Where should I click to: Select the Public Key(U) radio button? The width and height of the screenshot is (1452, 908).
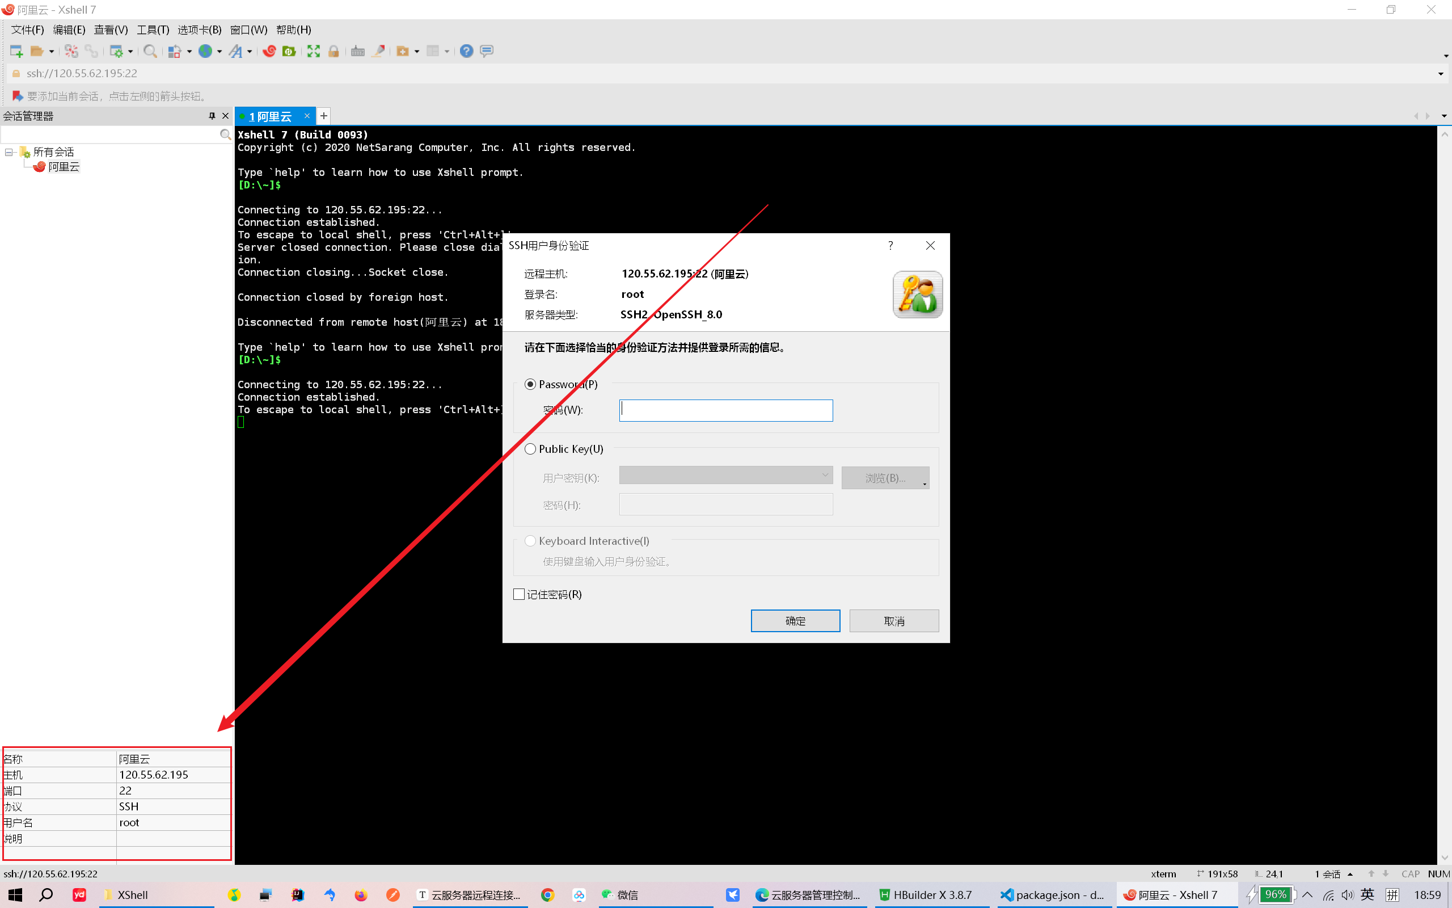point(530,449)
